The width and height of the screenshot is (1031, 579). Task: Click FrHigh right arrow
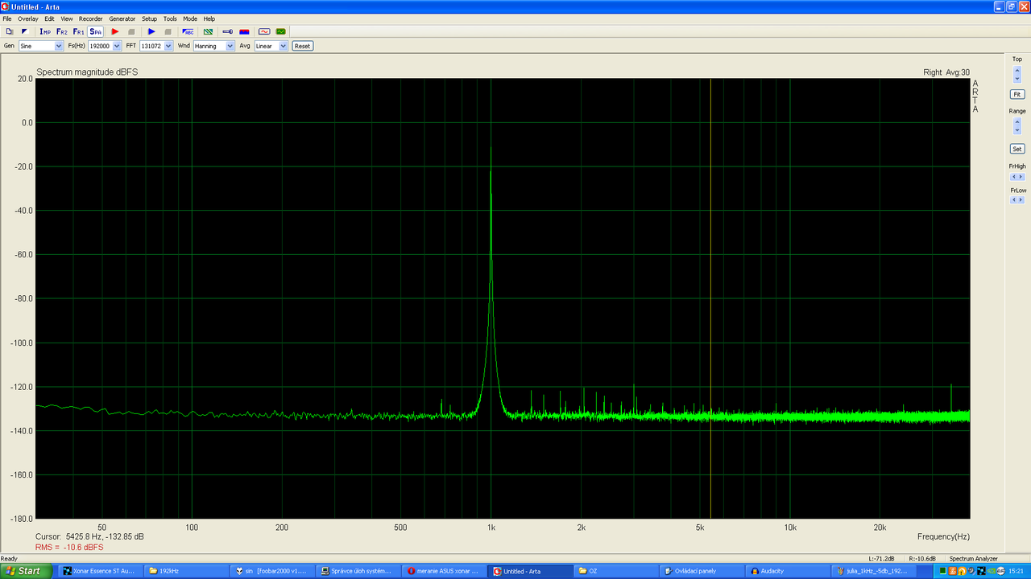point(1021,177)
